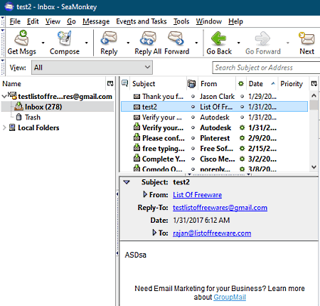320x306 pixels.
Task: Sort by the attachment column icon
Action: pos(191,83)
